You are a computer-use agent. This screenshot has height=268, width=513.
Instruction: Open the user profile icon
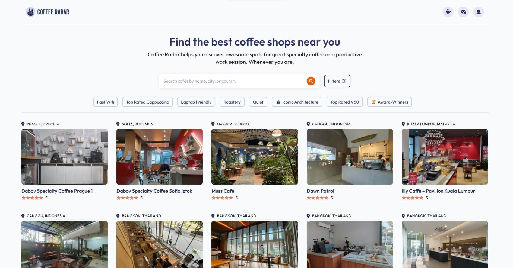[479, 12]
